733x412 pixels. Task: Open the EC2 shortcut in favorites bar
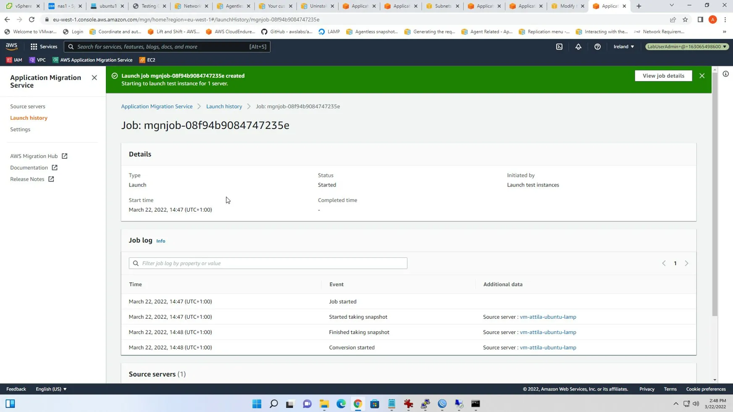(147, 60)
